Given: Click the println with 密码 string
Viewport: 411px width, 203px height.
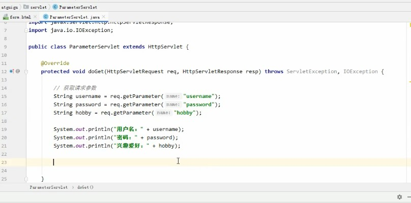Looking at the screenshot, I should click(x=115, y=138).
